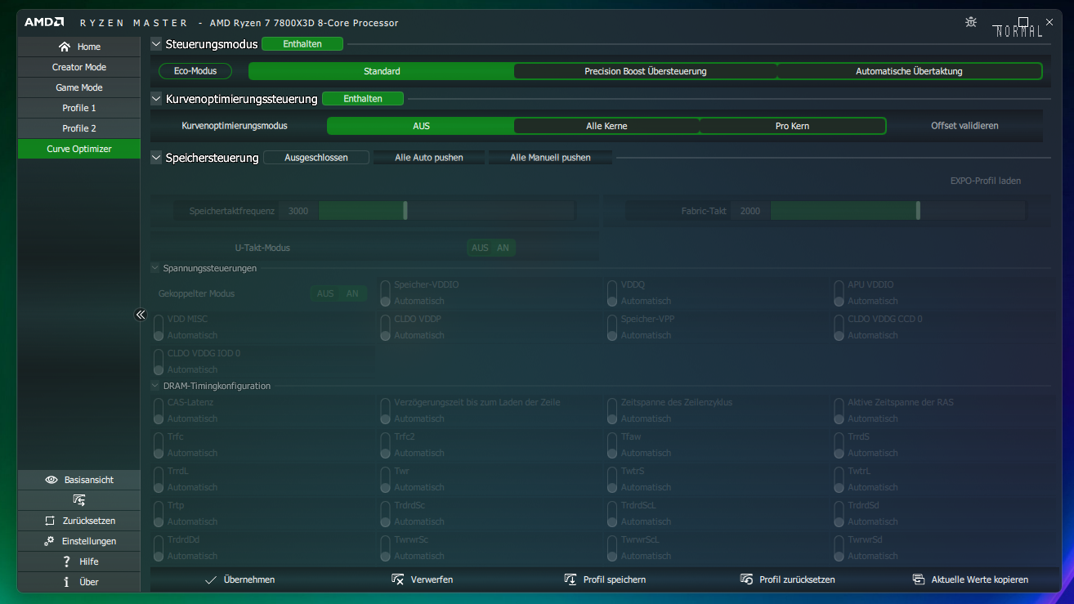
Task: Toggle the CAS-Latenz switch
Action: click(x=159, y=410)
